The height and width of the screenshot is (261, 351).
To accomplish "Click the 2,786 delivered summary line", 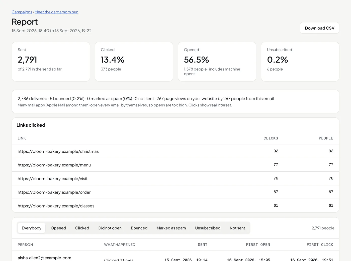I will 146,99.
